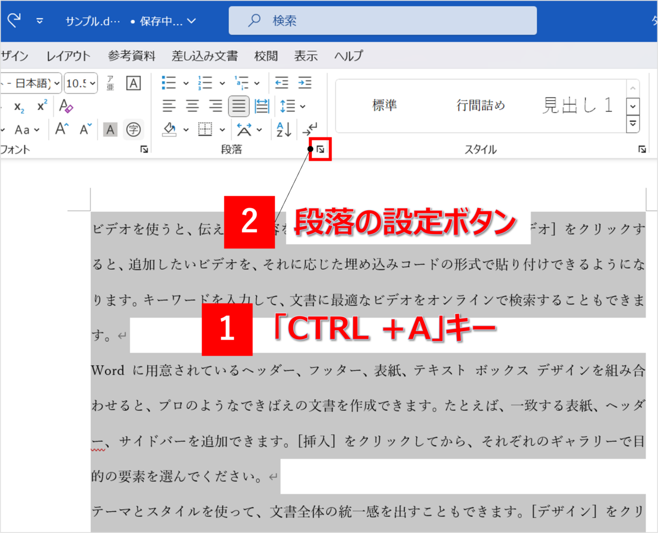Toggle the 囲み線 character border
The width and height of the screenshot is (658, 533).
pos(133,84)
